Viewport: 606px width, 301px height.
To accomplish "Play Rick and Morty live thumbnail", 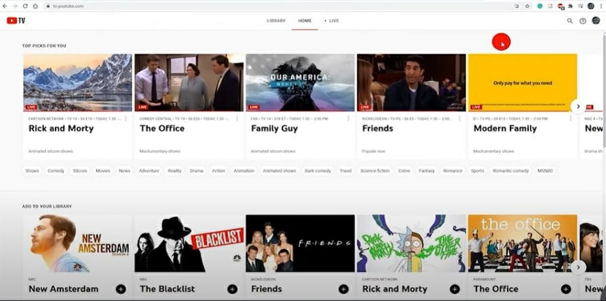I will [78, 83].
